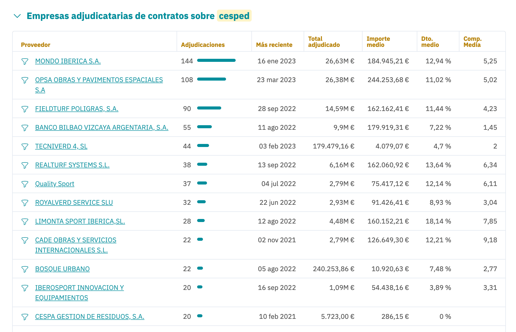
Task: Open IBEROSPORT INNOVACION Y EQUIPAMIENTOS link
Action: click(79, 288)
